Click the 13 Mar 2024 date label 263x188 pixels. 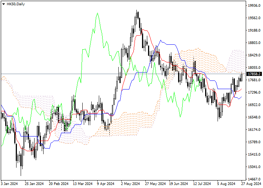[x=83, y=184]
